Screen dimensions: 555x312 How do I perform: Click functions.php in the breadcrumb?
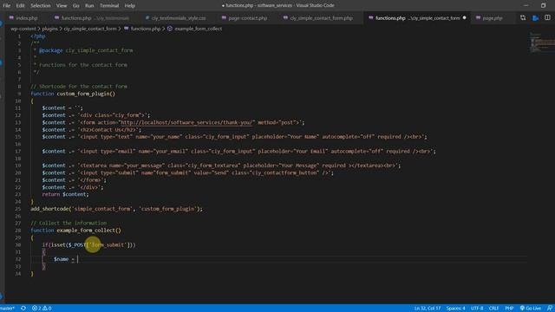click(x=146, y=29)
